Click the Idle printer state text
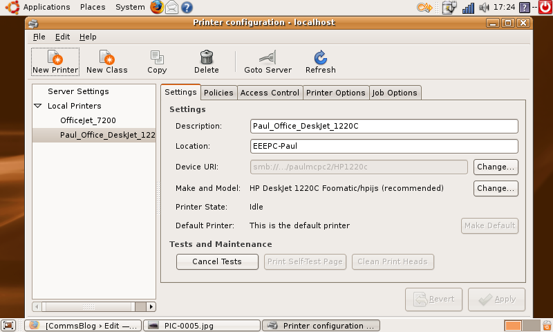The width and height of the screenshot is (553, 332). tap(256, 207)
